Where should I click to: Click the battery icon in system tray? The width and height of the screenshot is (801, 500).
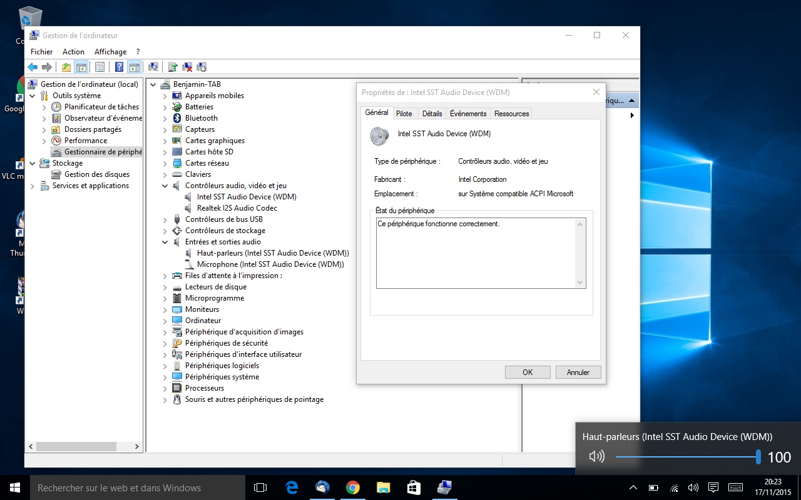[x=653, y=487]
